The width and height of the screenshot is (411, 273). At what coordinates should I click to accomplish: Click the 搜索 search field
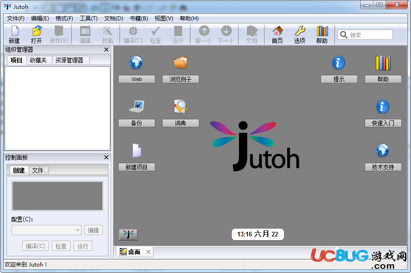(365, 35)
